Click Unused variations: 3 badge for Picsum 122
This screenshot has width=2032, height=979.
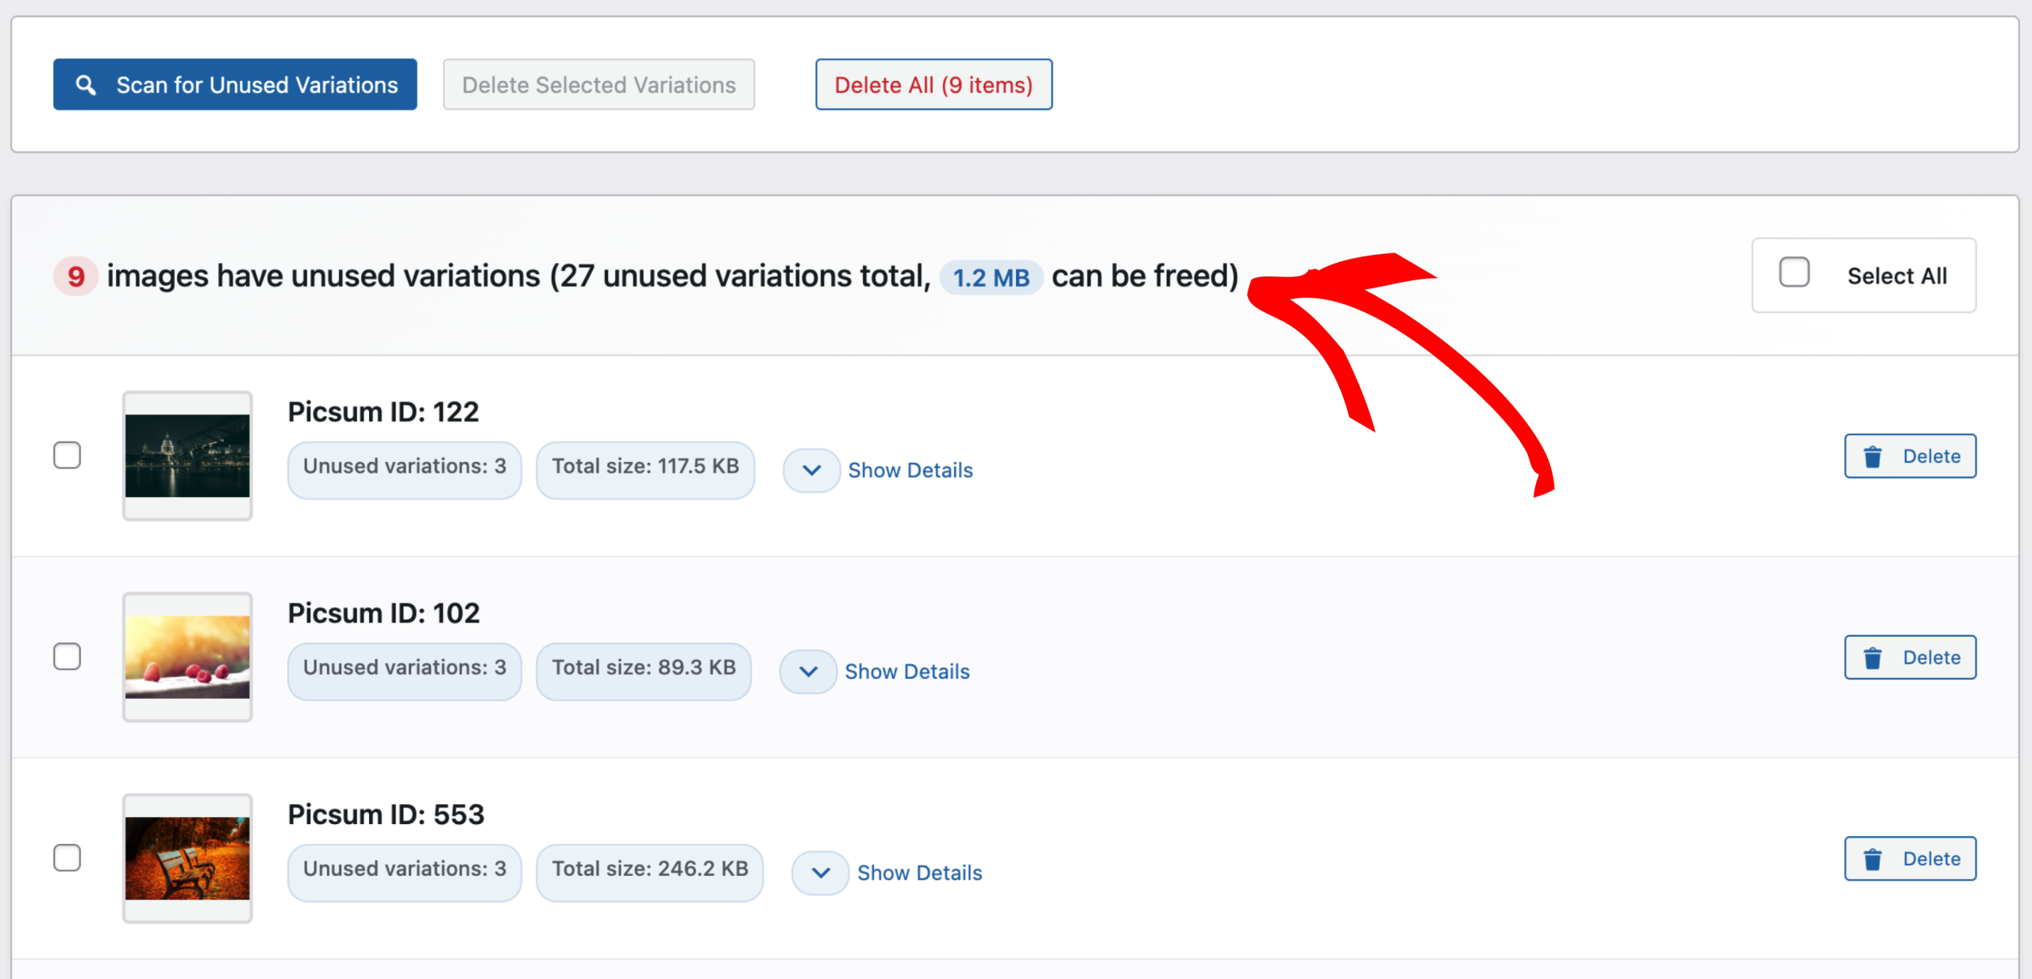404,467
